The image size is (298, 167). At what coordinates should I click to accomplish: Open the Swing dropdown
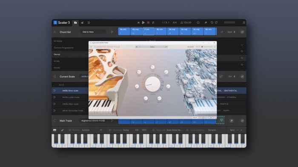click(126, 130)
